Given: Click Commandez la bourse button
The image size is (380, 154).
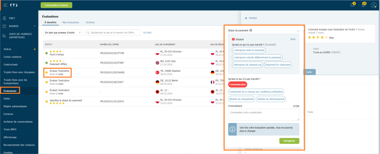Looking at the screenshot, I should coord(56,5).
